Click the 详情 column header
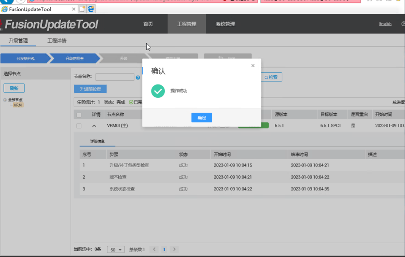The image size is (405, 257). point(96,114)
